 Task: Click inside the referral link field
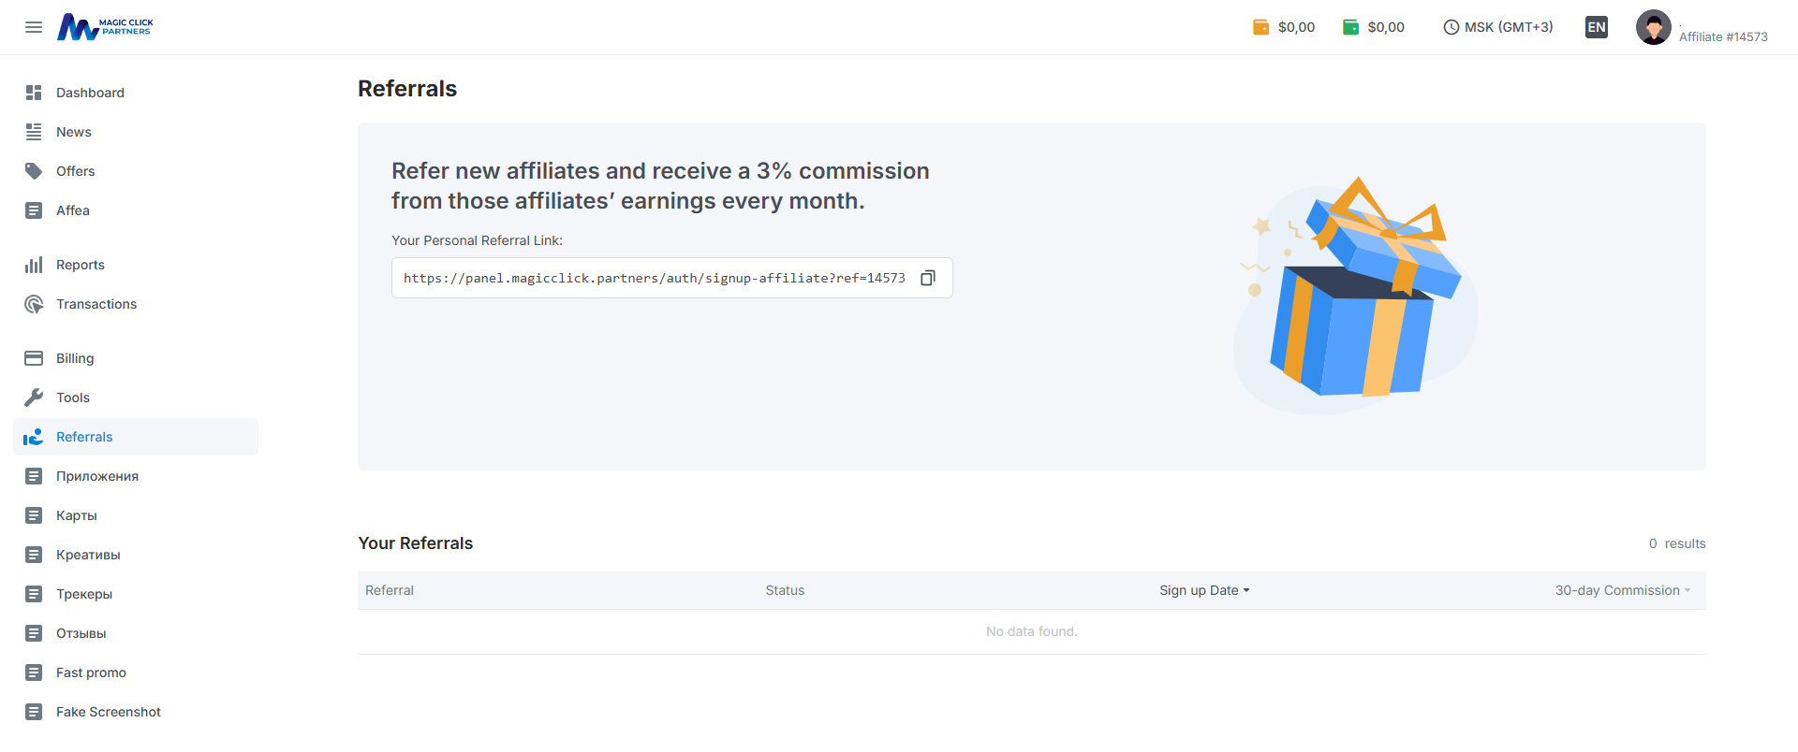point(654,278)
